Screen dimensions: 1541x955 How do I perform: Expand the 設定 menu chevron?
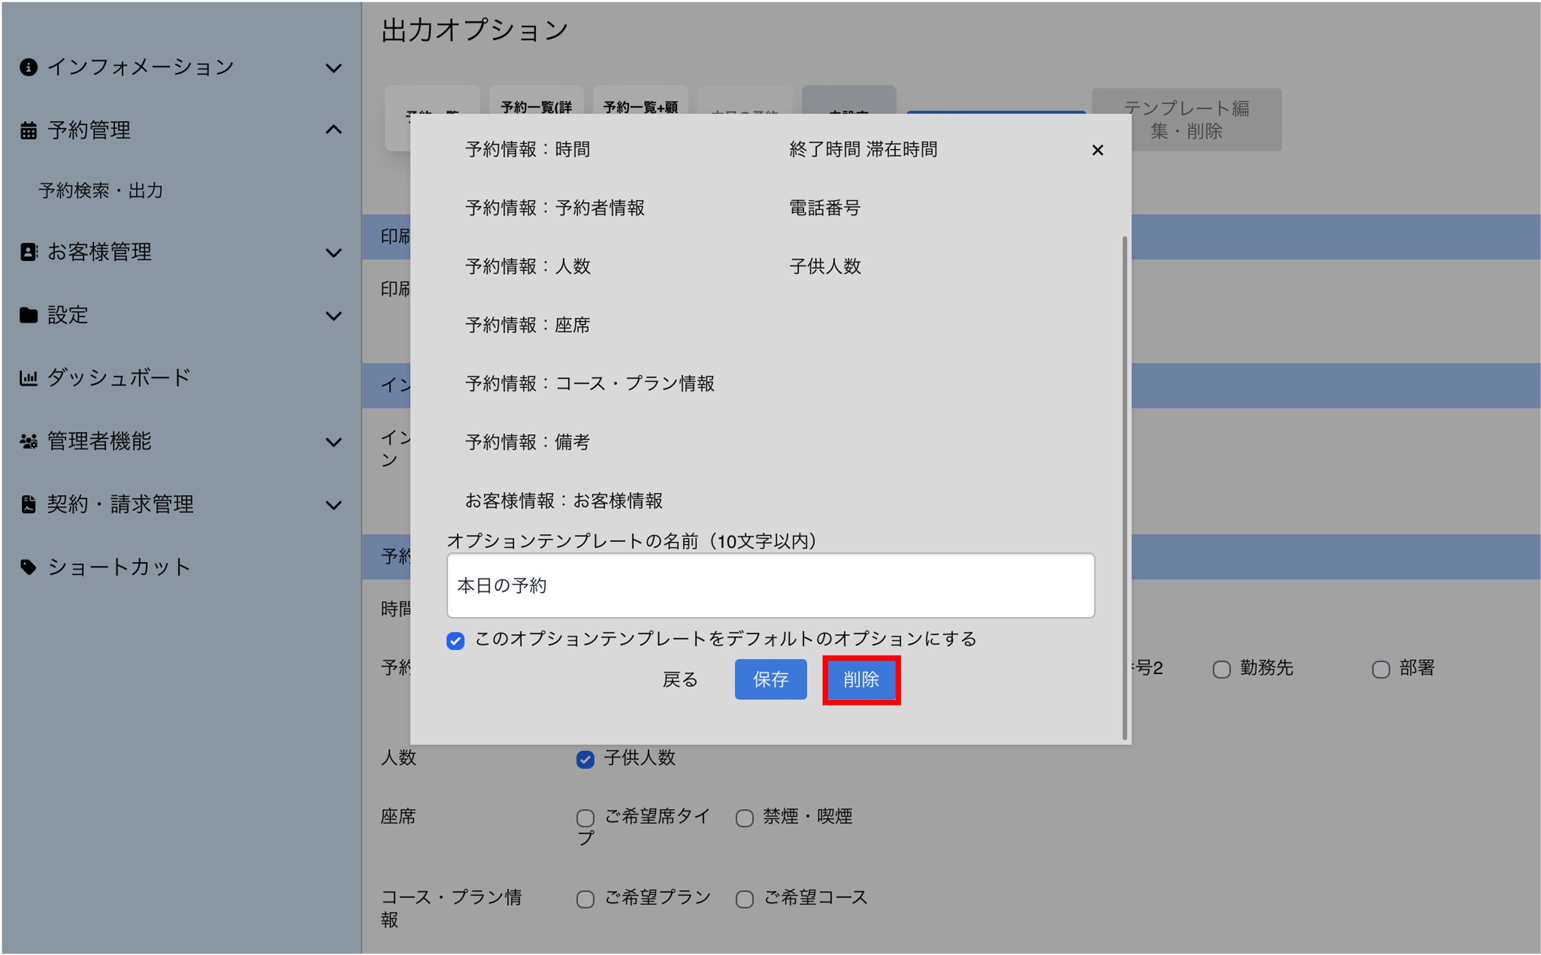coord(334,316)
